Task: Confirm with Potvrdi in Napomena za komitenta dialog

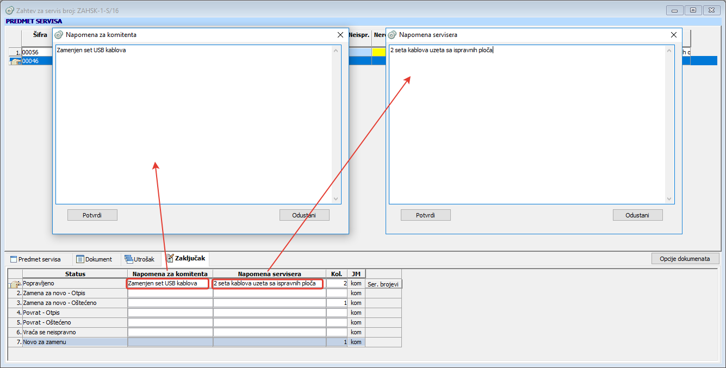Action: tap(92, 215)
